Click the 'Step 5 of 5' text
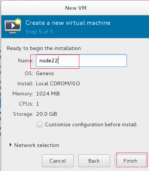Screen dimensions: 149x171 [x=39, y=32]
